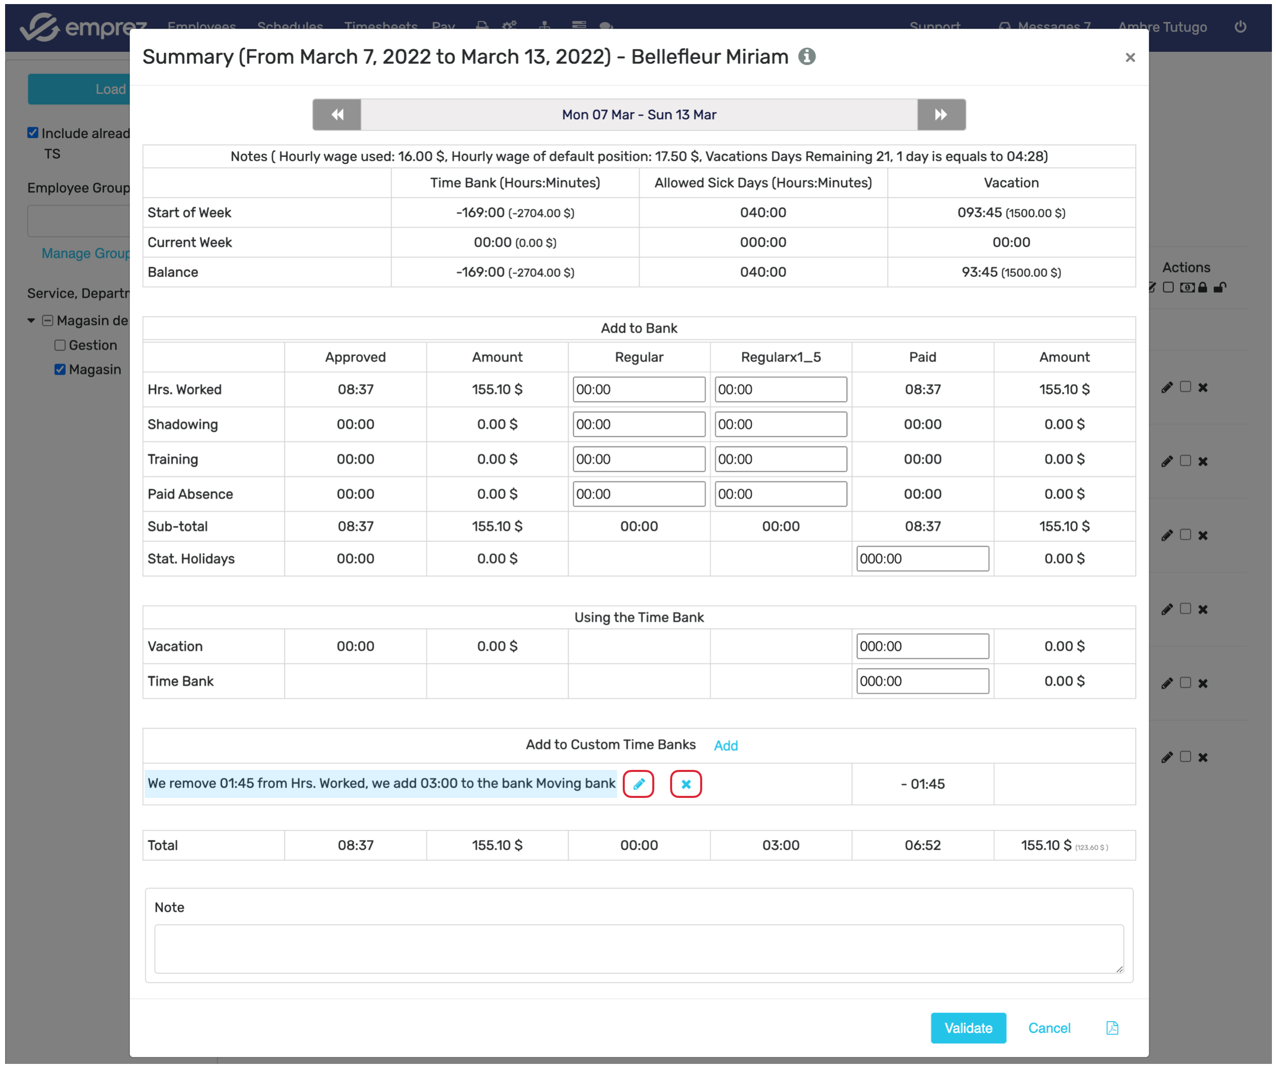Open the Ambre Tutugo user menu
1276x1069 pixels.
[1162, 26]
